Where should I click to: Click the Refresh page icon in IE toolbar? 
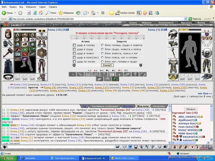pyautogui.click(x=35, y=13)
